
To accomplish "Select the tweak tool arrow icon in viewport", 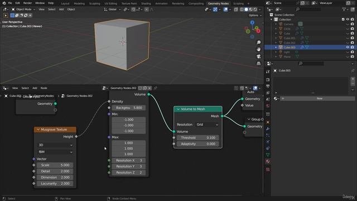I will point(6,16).
